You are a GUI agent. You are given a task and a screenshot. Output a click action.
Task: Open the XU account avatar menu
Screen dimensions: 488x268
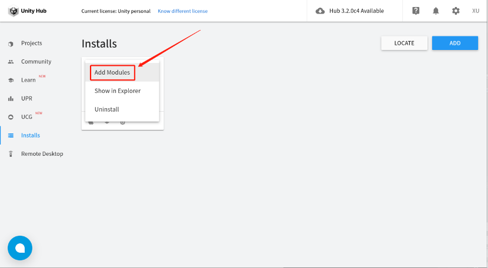[x=476, y=11]
